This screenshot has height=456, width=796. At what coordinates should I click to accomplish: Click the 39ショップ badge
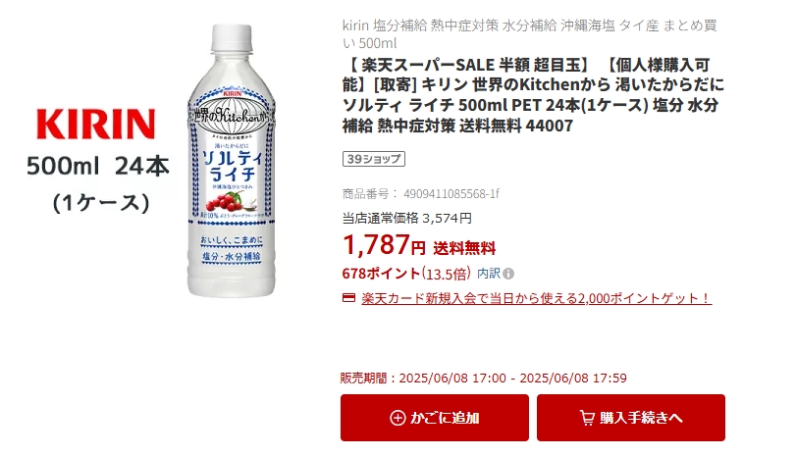click(374, 159)
